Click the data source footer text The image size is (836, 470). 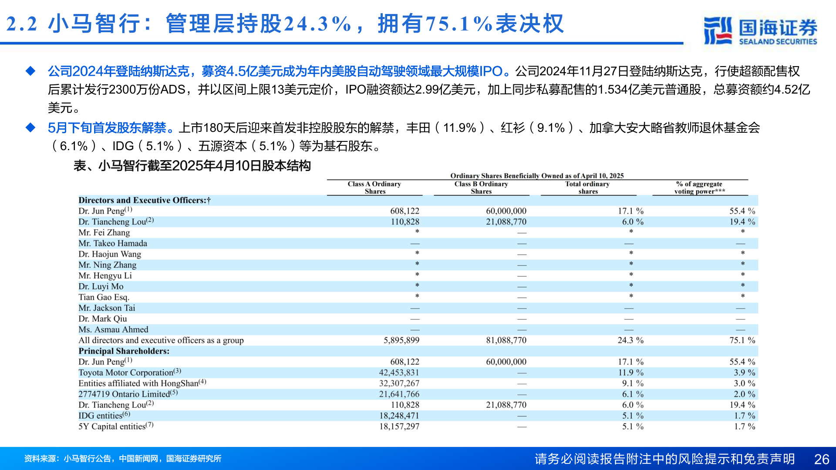click(123, 459)
